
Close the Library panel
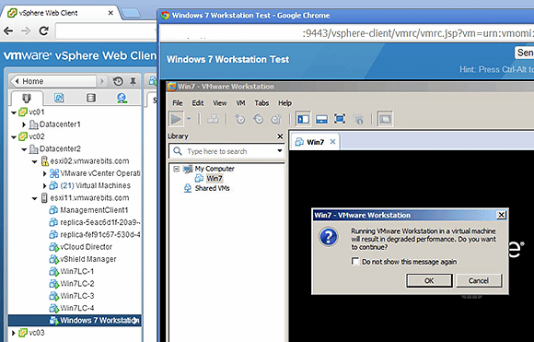coord(280,136)
